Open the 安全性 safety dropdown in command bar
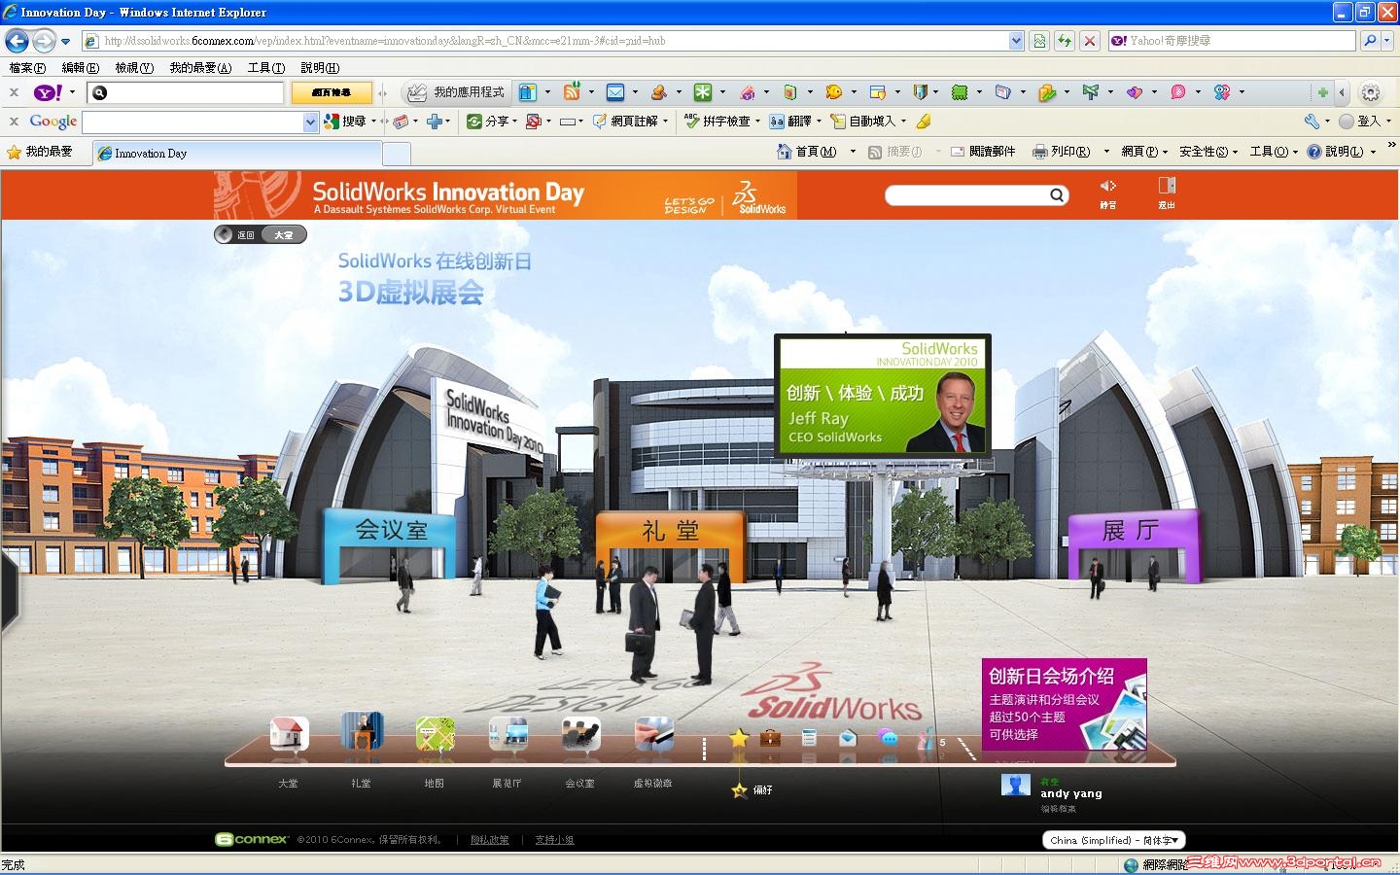This screenshot has width=1400, height=875. 1208,152
